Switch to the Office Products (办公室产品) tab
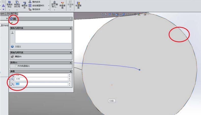 pyautogui.click(x=12, y=13)
